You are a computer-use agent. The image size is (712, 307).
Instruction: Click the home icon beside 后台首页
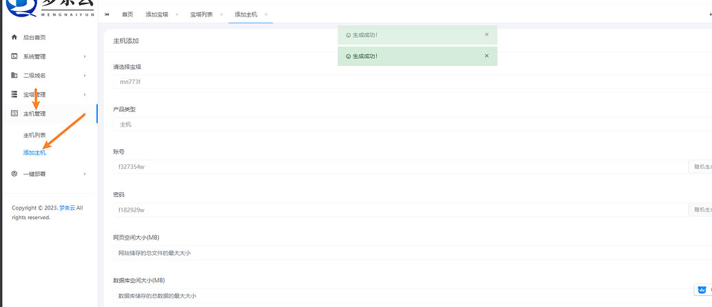click(14, 37)
